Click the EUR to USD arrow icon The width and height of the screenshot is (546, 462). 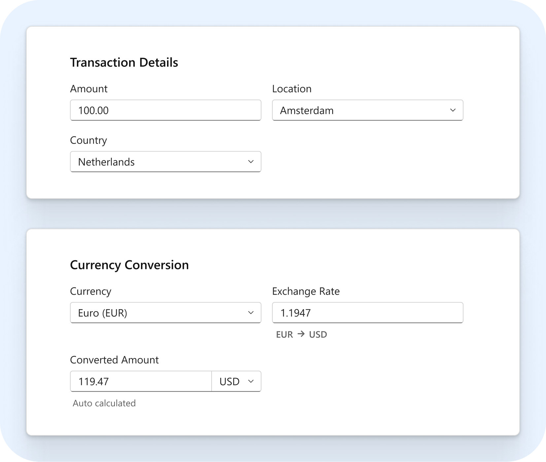coord(301,334)
